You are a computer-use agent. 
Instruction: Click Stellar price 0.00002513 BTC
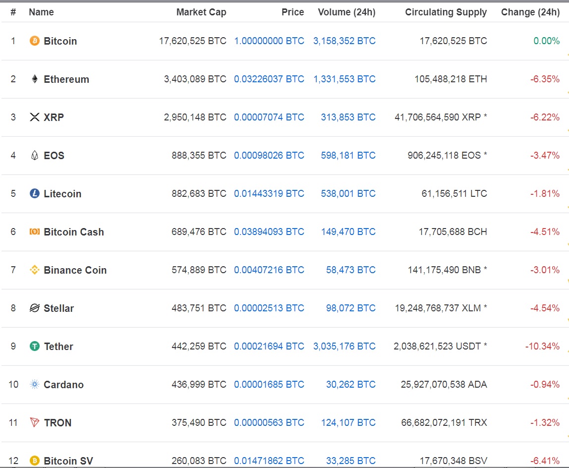[x=269, y=308]
